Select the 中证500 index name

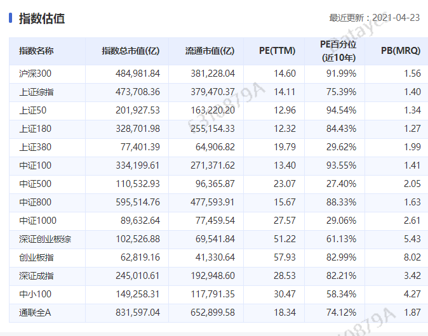[34, 184]
